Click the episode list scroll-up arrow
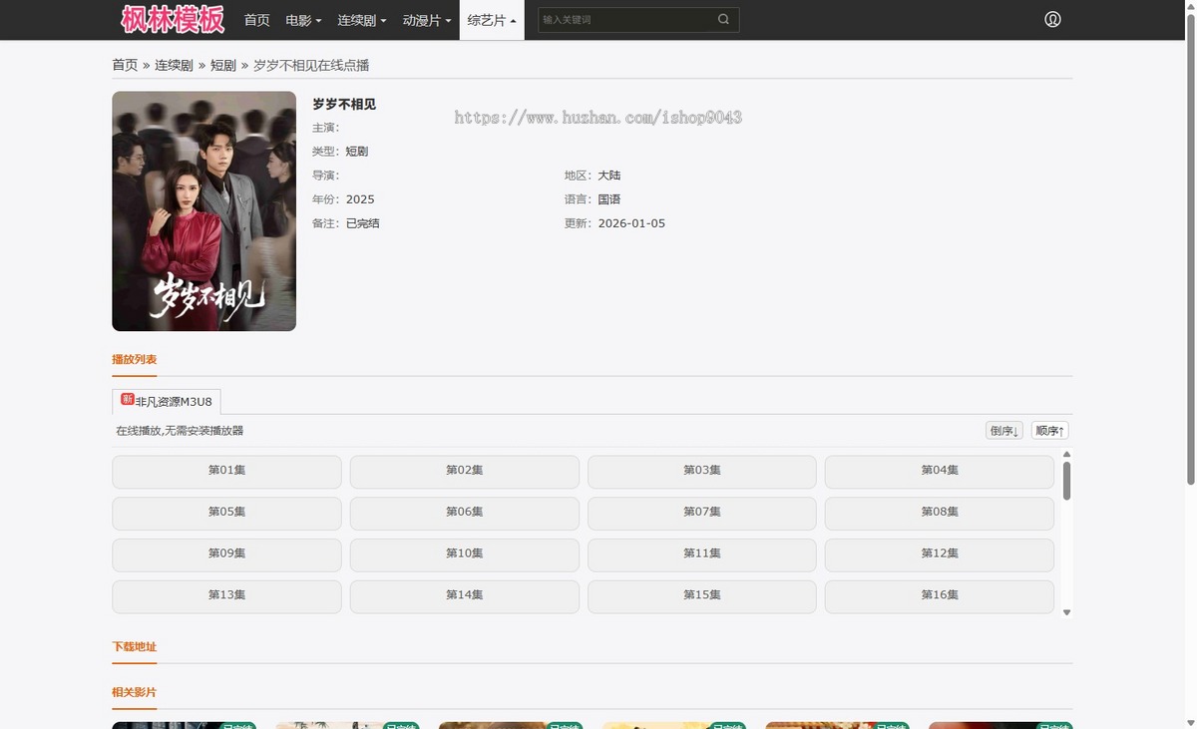Viewport: 1197px width, 729px height. coord(1066,454)
